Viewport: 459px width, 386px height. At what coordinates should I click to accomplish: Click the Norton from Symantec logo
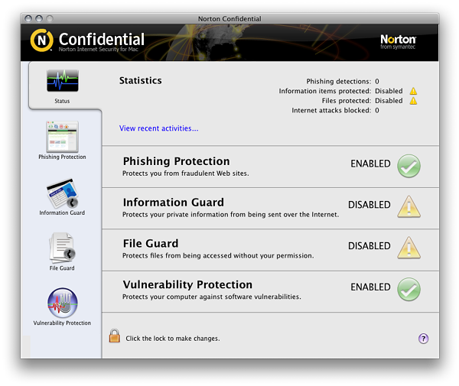(x=398, y=41)
